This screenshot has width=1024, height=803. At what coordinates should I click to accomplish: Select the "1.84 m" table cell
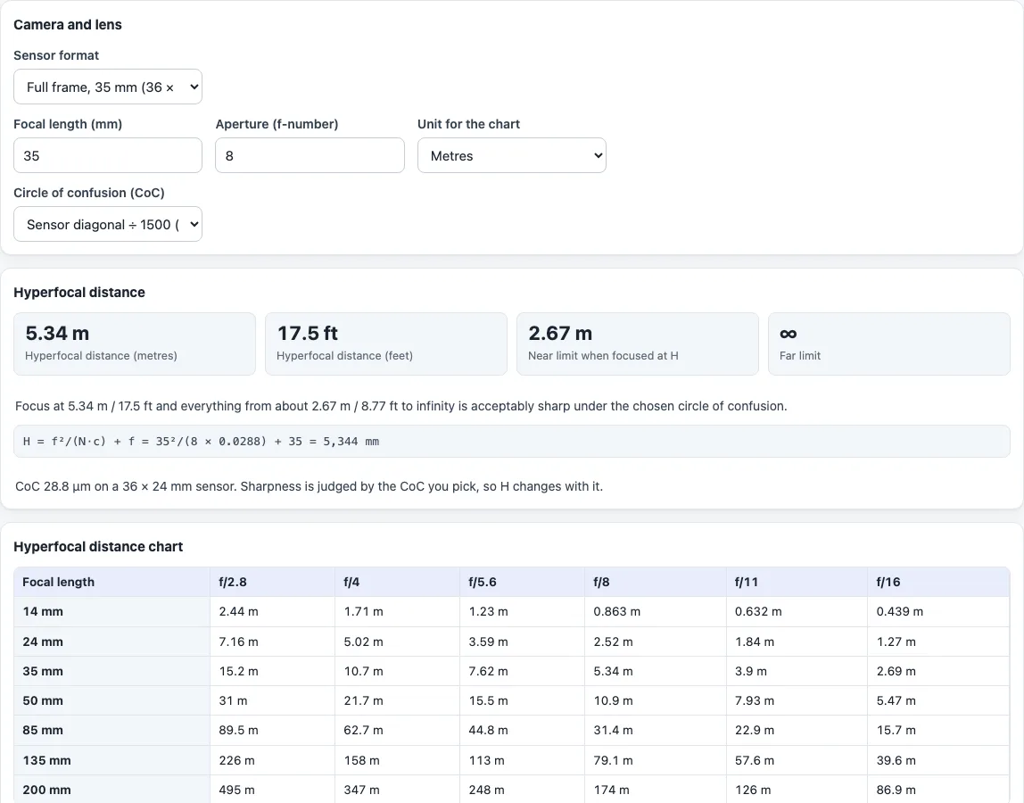click(x=797, y=642)
